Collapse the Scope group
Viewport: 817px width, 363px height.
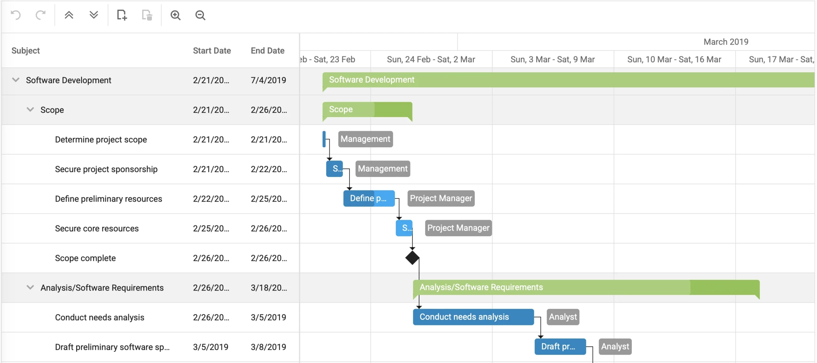click(x=30, y=109)
